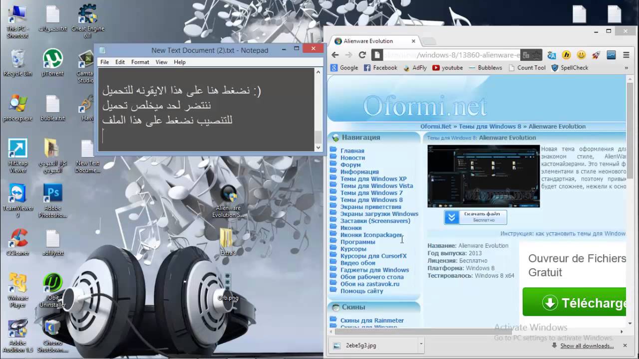Close the Alienware Evolution tab
This screenshot has width=639, height=359.
point(413,41)
